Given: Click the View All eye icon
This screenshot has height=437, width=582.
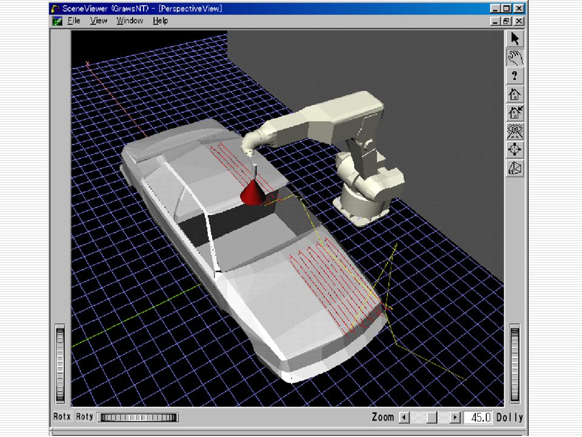Looking at the screenshot, I should click(515, 131).
